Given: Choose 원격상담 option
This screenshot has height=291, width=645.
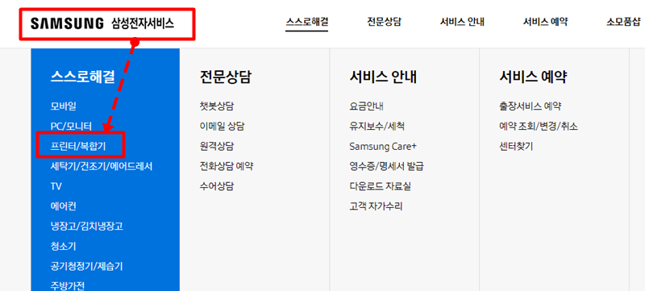Looking at the screenshot, I should [x=216, y=147].
